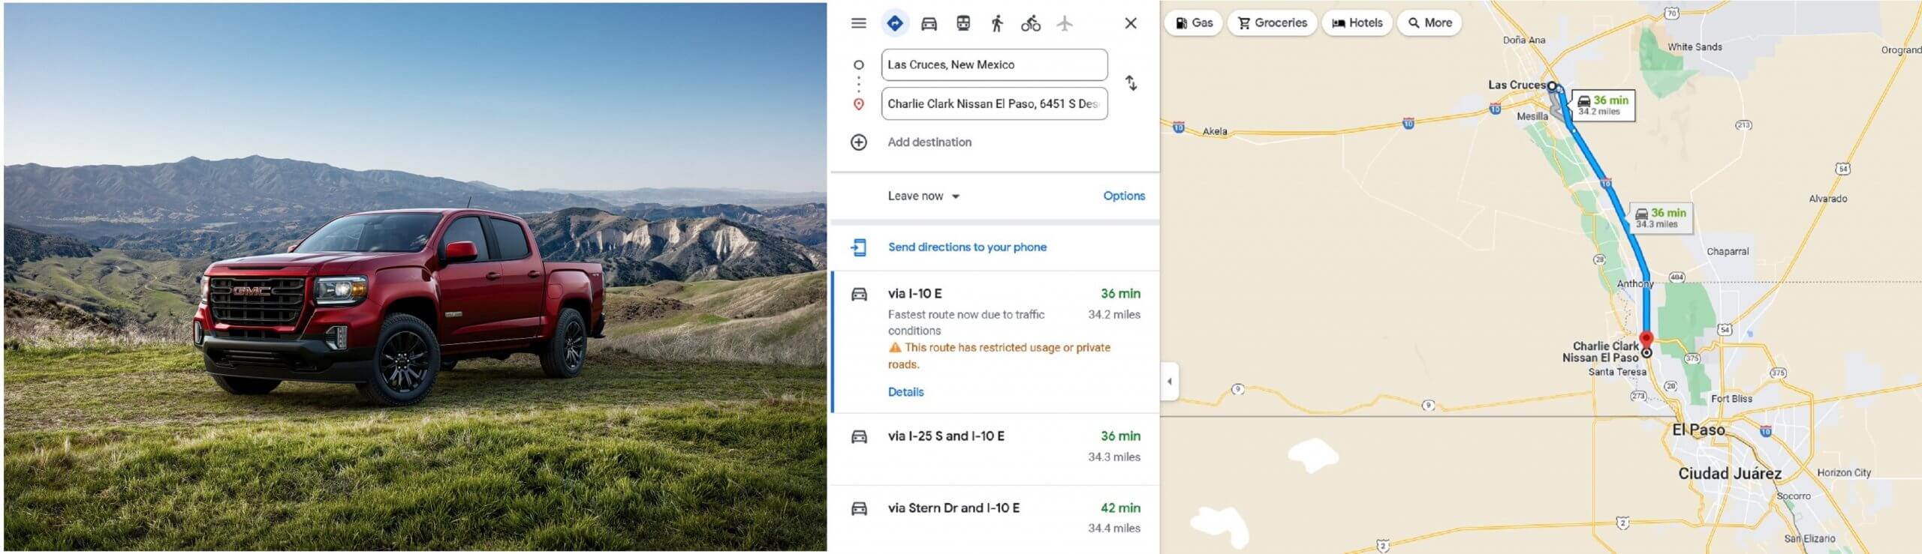The height and width of the screenshot is (554, 1922).
Task: Close the directions panel
Action: tap(1131, 23)
